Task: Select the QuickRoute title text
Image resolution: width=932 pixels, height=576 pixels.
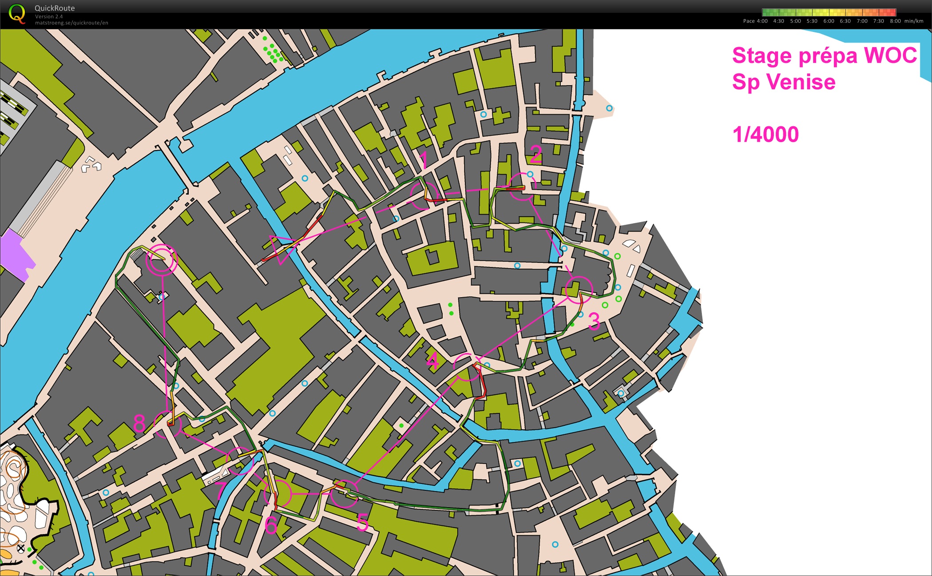Action: coord(55,8)
